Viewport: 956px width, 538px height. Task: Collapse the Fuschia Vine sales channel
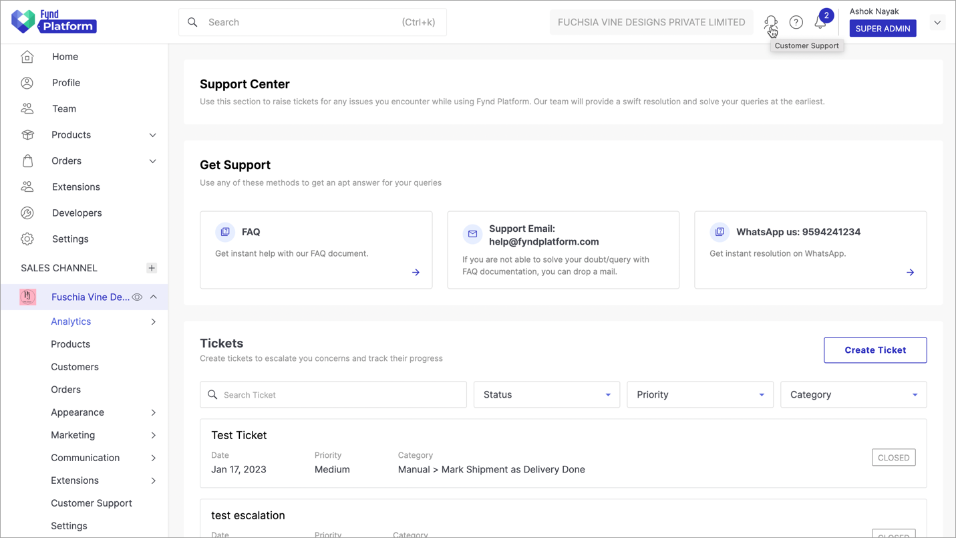coord(154,297)
